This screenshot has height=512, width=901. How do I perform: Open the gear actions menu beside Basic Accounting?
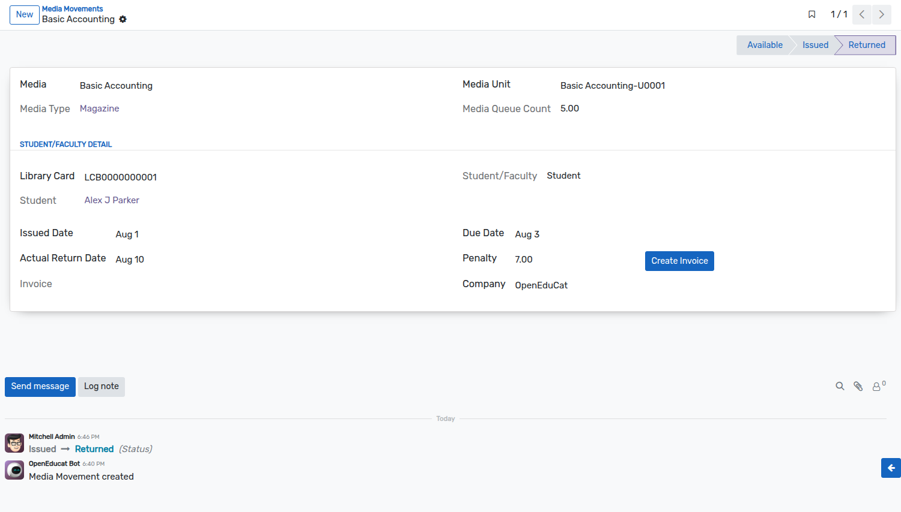pos(123,19)
